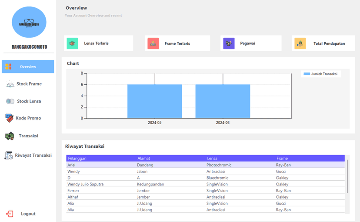Click the Frame Terlaris glasses icon
This screenshot has height=222, width=360.
point(153,43)
